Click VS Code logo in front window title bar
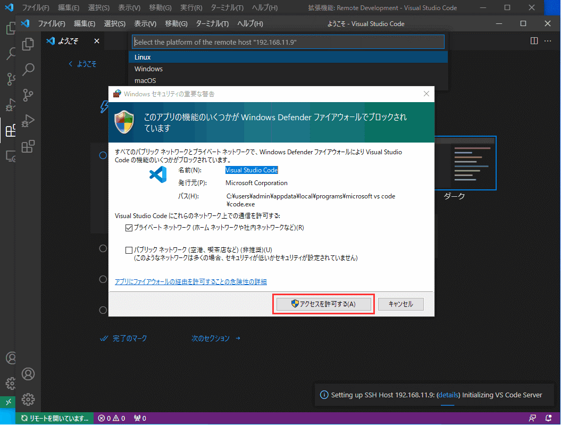Image resolution: width=561 pixels, height=425 pixels. pyautogui.click(x=25, y=23)
